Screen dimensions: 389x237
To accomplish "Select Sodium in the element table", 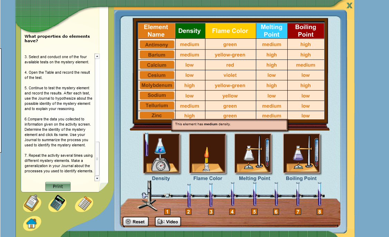I will 156,95.
